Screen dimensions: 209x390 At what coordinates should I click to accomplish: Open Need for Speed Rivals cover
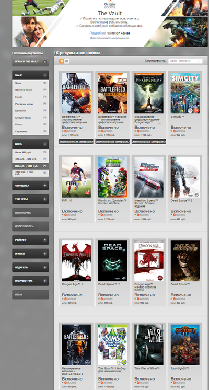tap(149, 177)
